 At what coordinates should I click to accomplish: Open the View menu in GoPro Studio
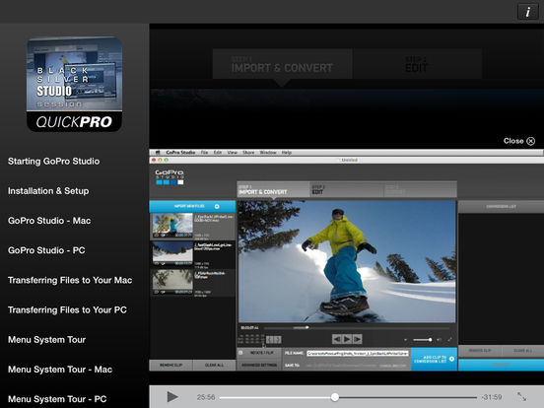click(233, 153)
